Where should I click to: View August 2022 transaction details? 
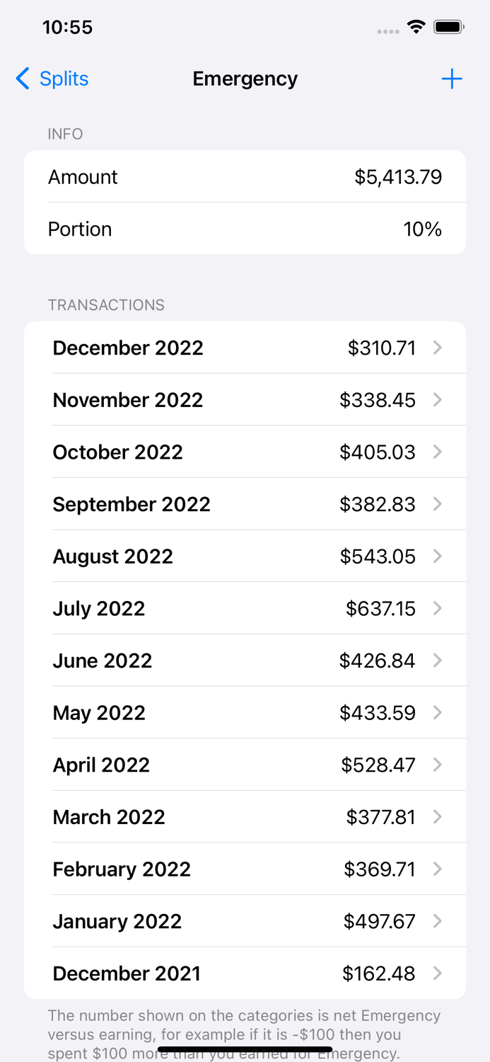[x=245, y=556]
